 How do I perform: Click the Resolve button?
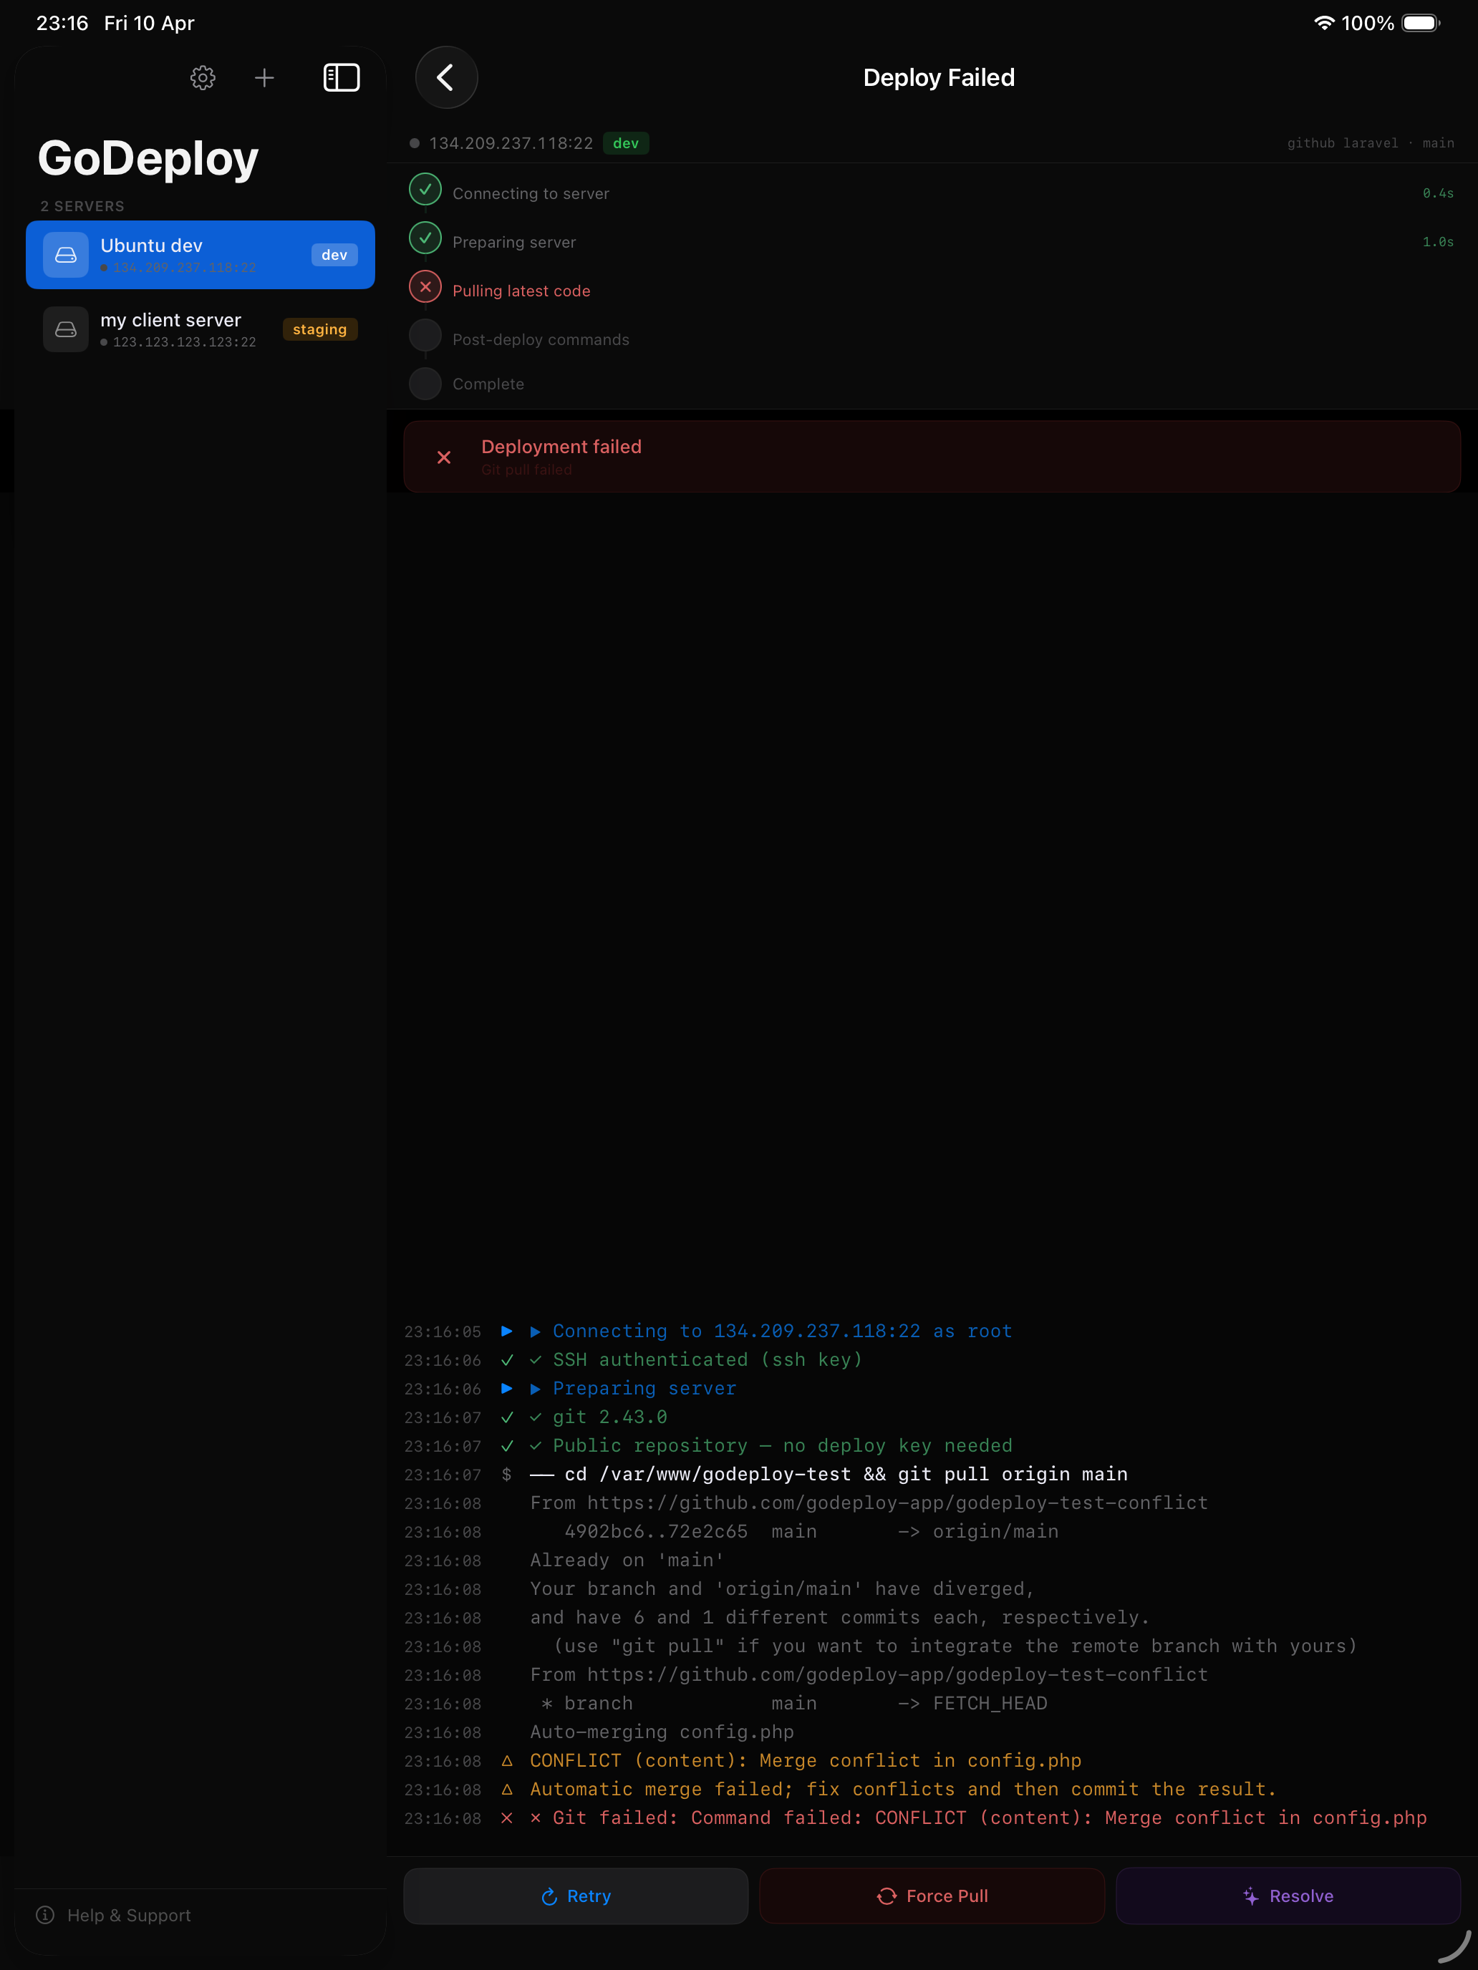tap(1288, 1896)
